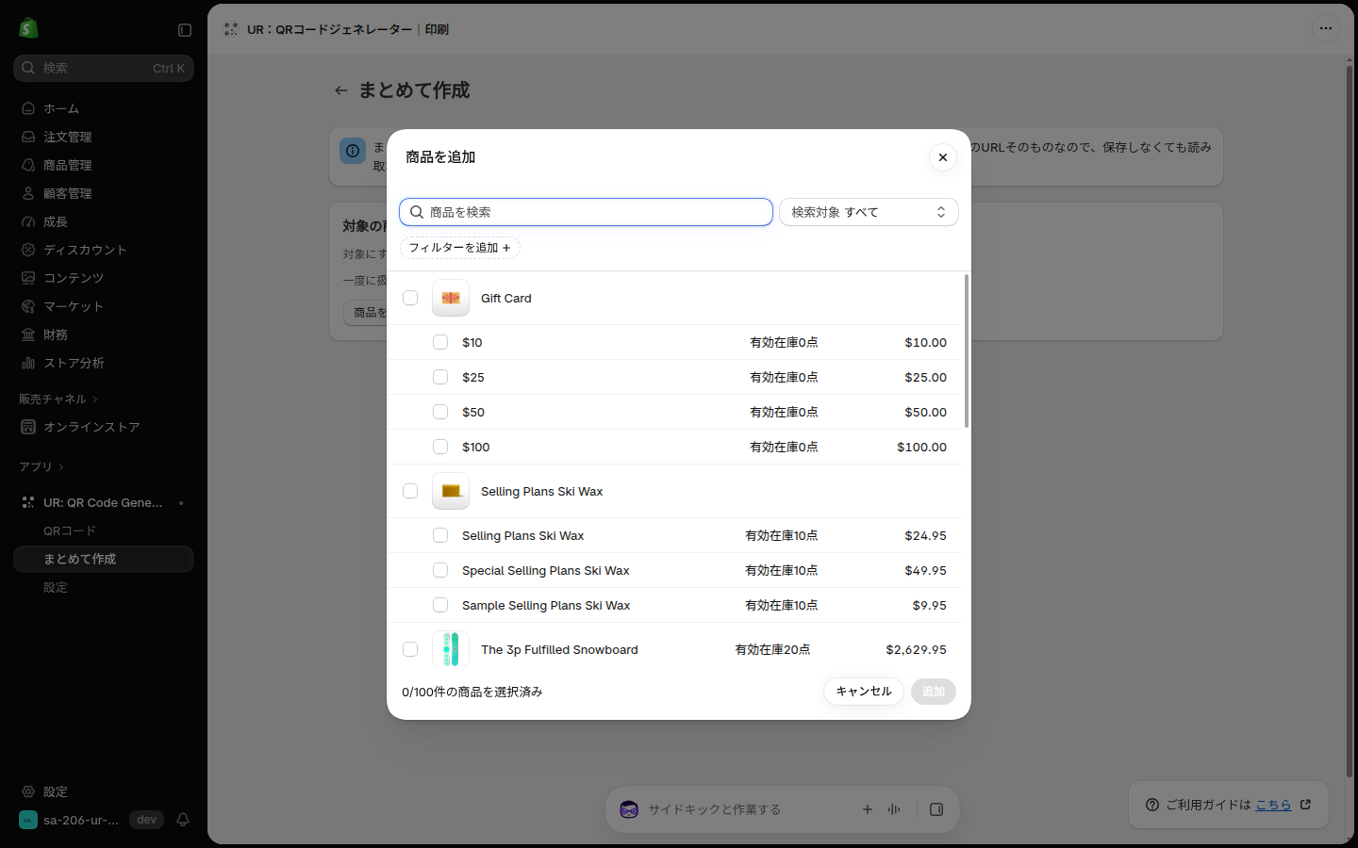Click the Sidekick voice input icon
This screenshot has width=1358, height=848.
[x=894, y=809]
